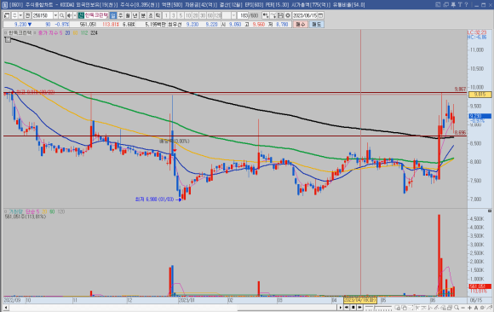The image size is (494, 312).
Task: Click the red 매수 buy button
Action: click(301, 24)
